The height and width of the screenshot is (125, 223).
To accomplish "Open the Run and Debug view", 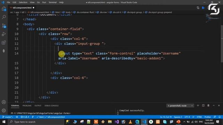I will click(4, 34).
